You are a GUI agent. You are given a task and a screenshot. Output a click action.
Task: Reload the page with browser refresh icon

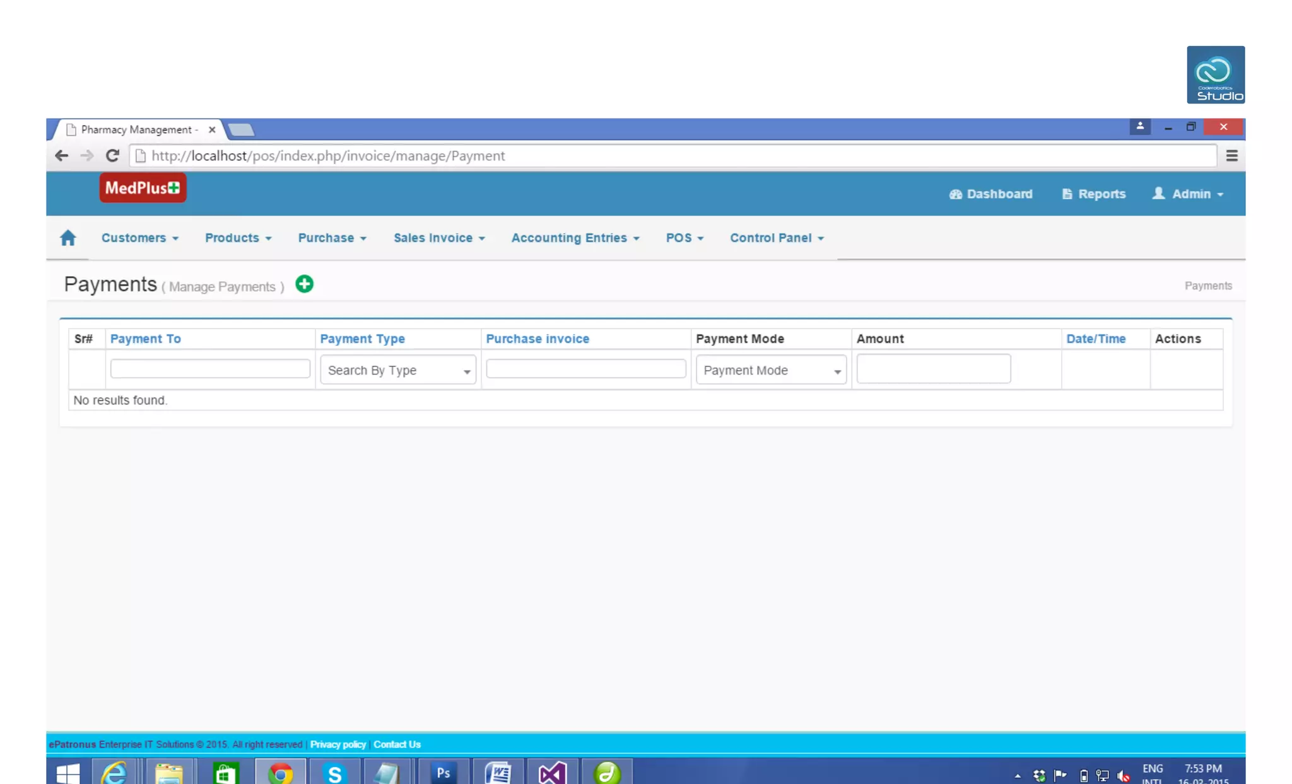point(112,156)
